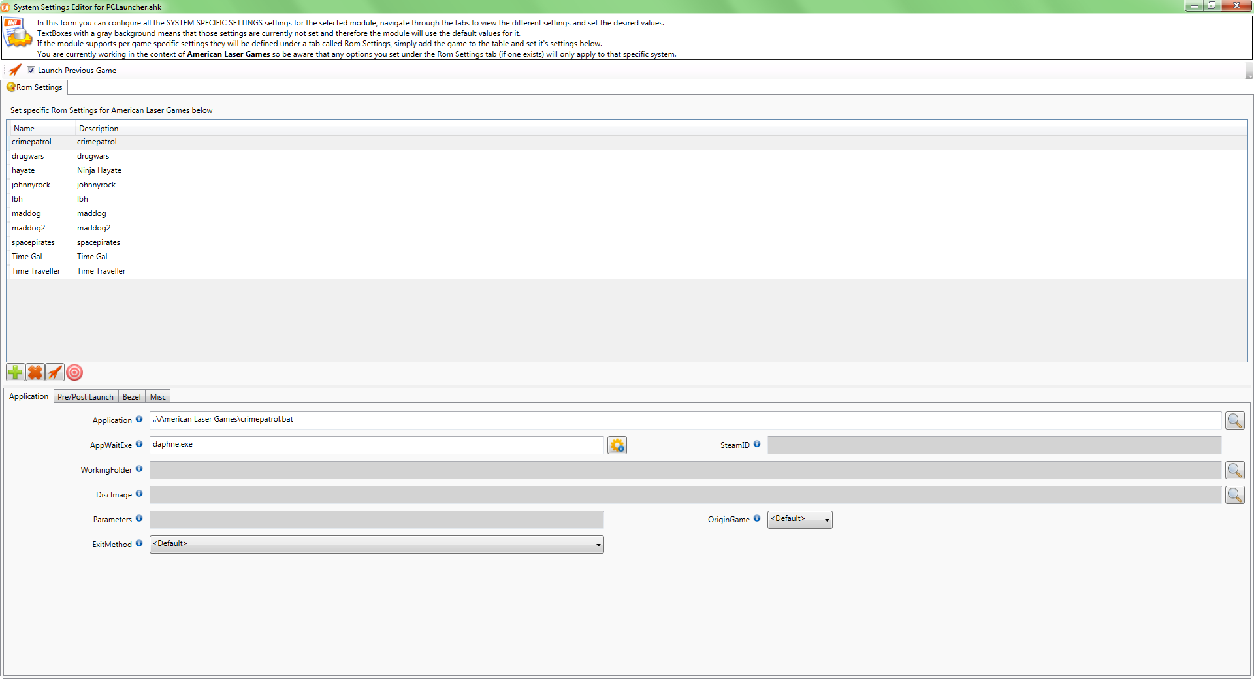Switch to the Pre/Post Launch tab
Screen dimensions: 1254x679
[85, 397]
